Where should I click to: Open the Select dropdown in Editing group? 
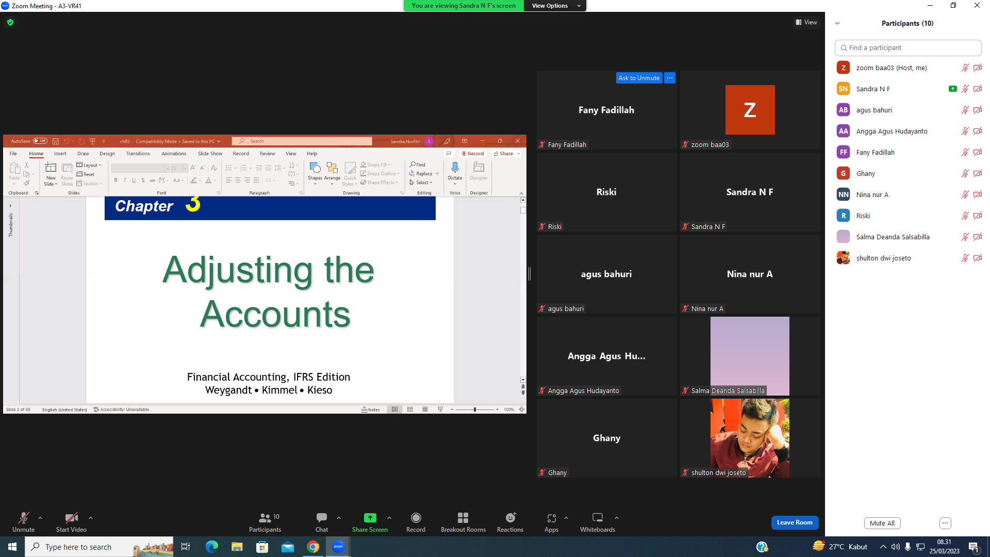421,183
